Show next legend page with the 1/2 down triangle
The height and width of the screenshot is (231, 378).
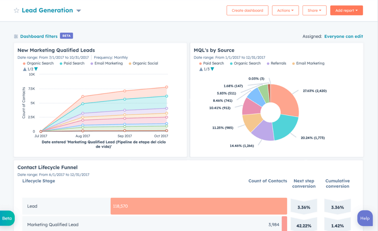tap(35, 69)
